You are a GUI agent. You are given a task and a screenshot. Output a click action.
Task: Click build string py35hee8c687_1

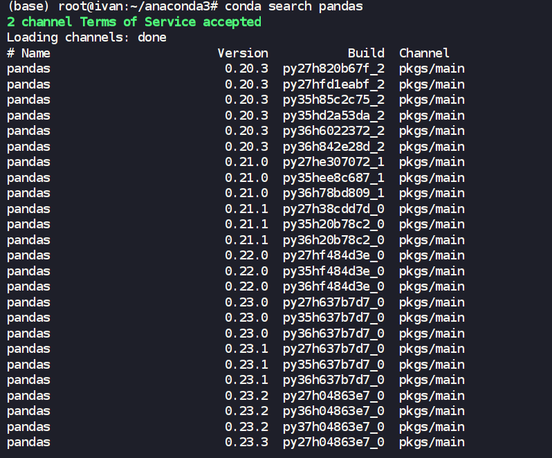333,178
